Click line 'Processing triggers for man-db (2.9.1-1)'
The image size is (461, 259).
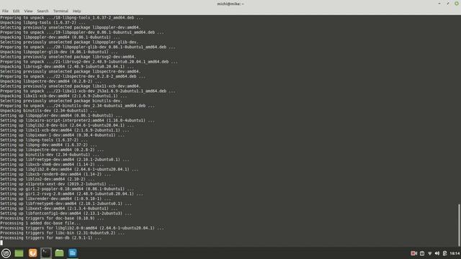pyautogui.click(x=51, y=238)
